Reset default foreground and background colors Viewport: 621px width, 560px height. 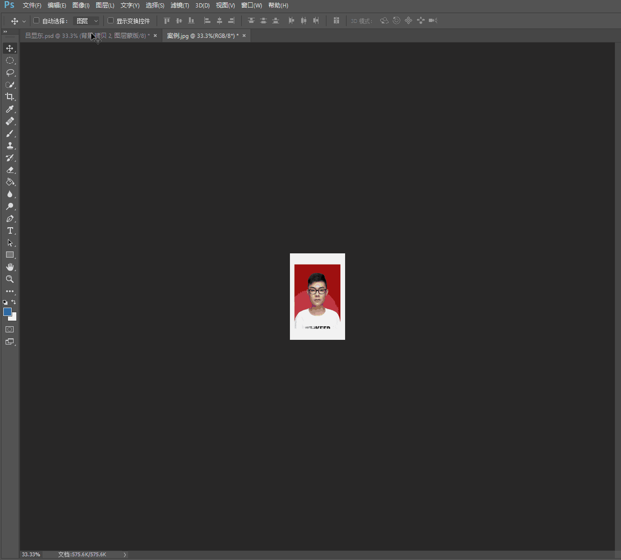tap(5, 302)
